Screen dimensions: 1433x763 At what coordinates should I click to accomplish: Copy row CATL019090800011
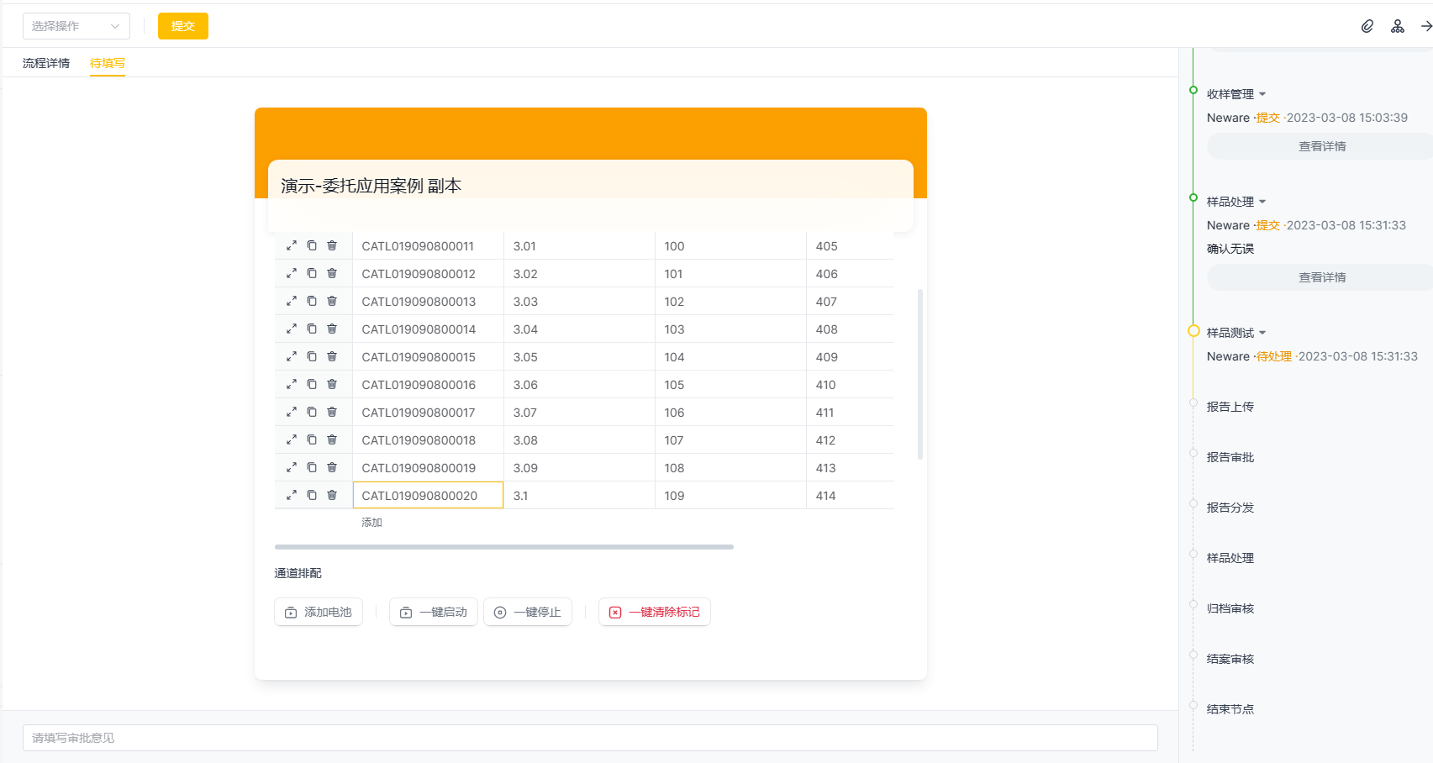pyautogui.click(x=312, y=245)
